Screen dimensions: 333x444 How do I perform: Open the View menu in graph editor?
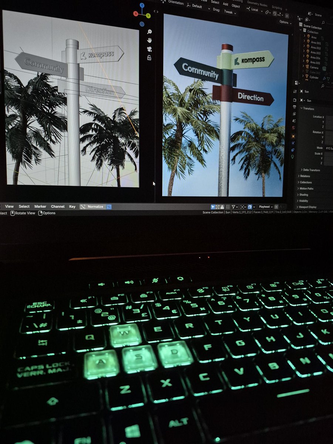[x=9, y=206]
